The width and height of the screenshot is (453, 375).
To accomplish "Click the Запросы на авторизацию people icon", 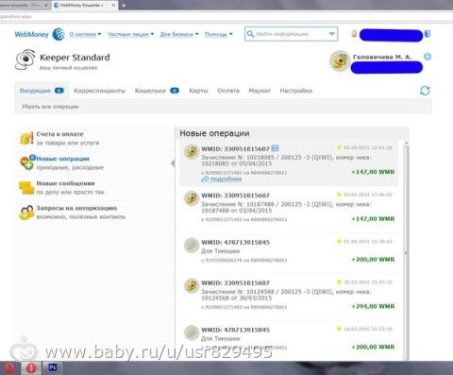I will pyautogui.click(x=26, y=213).
